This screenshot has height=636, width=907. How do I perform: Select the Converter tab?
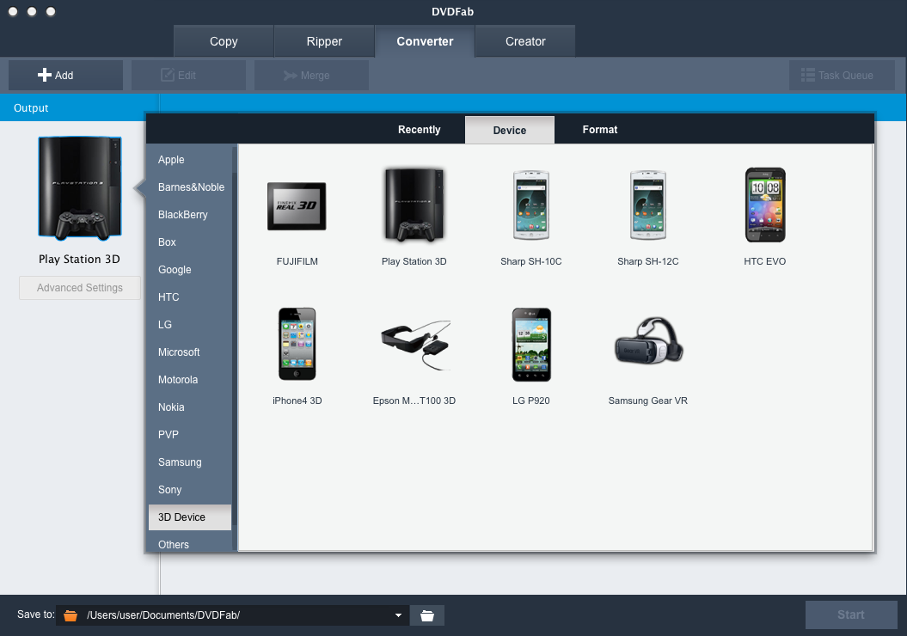pyautogui.click(x=426, y=41)
